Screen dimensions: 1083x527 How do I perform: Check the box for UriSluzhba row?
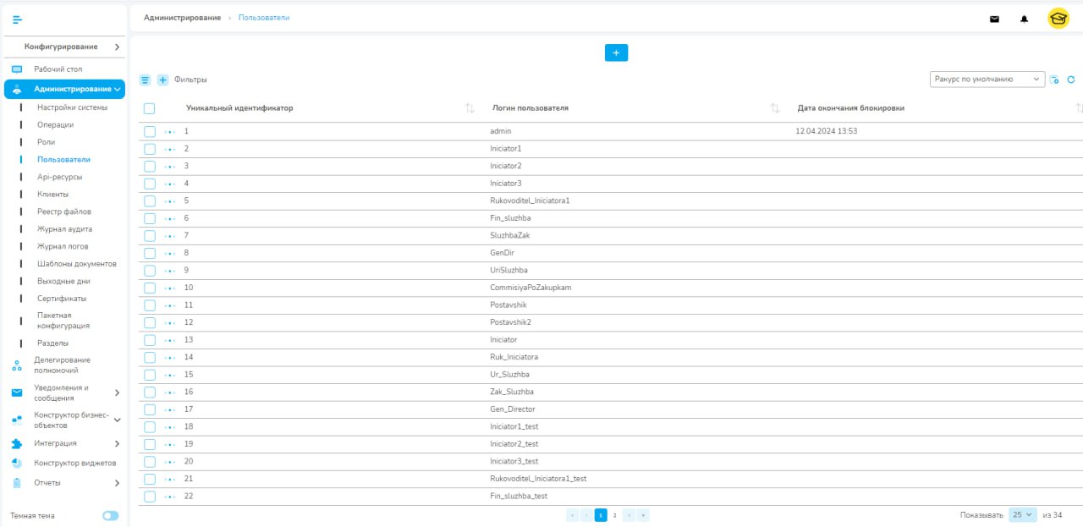pyautogui.click(x=149, y=270)
